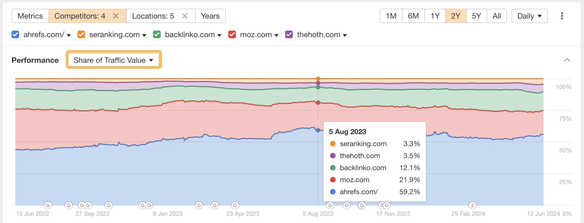
Task: Click the blue ahrefs data point on the chart
Action: (318, 130)
